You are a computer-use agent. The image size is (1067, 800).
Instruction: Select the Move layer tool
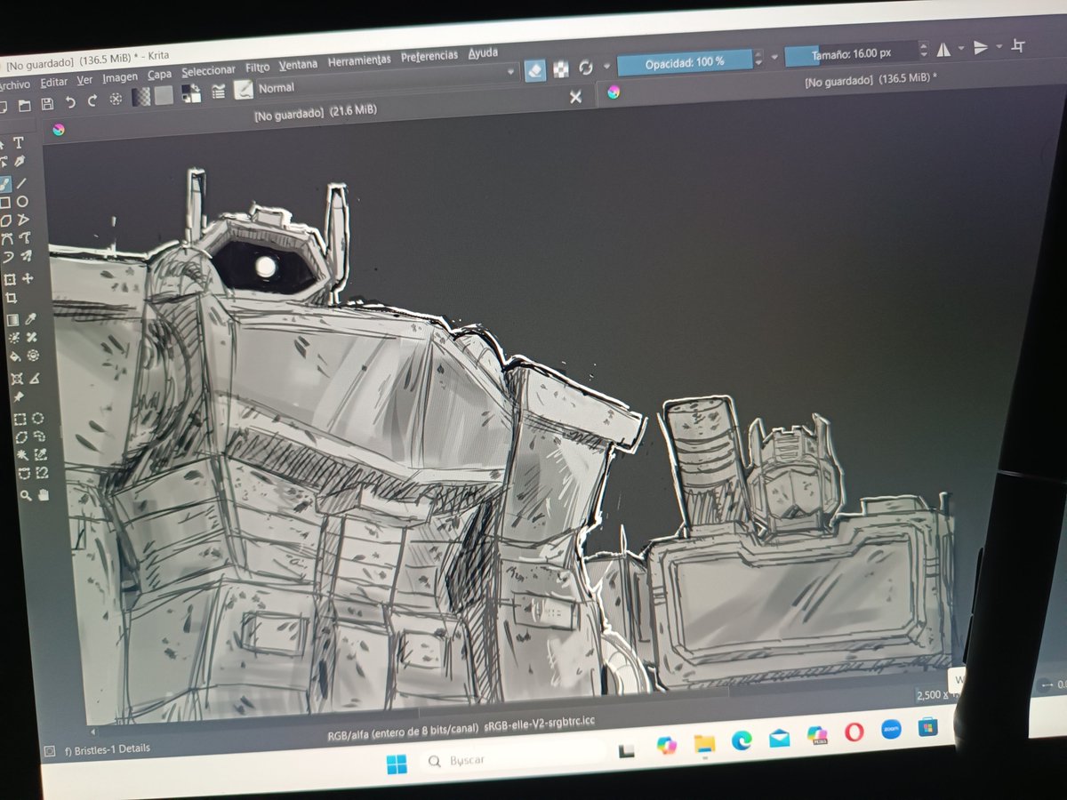pyautogui.click(x=28, y=278)
